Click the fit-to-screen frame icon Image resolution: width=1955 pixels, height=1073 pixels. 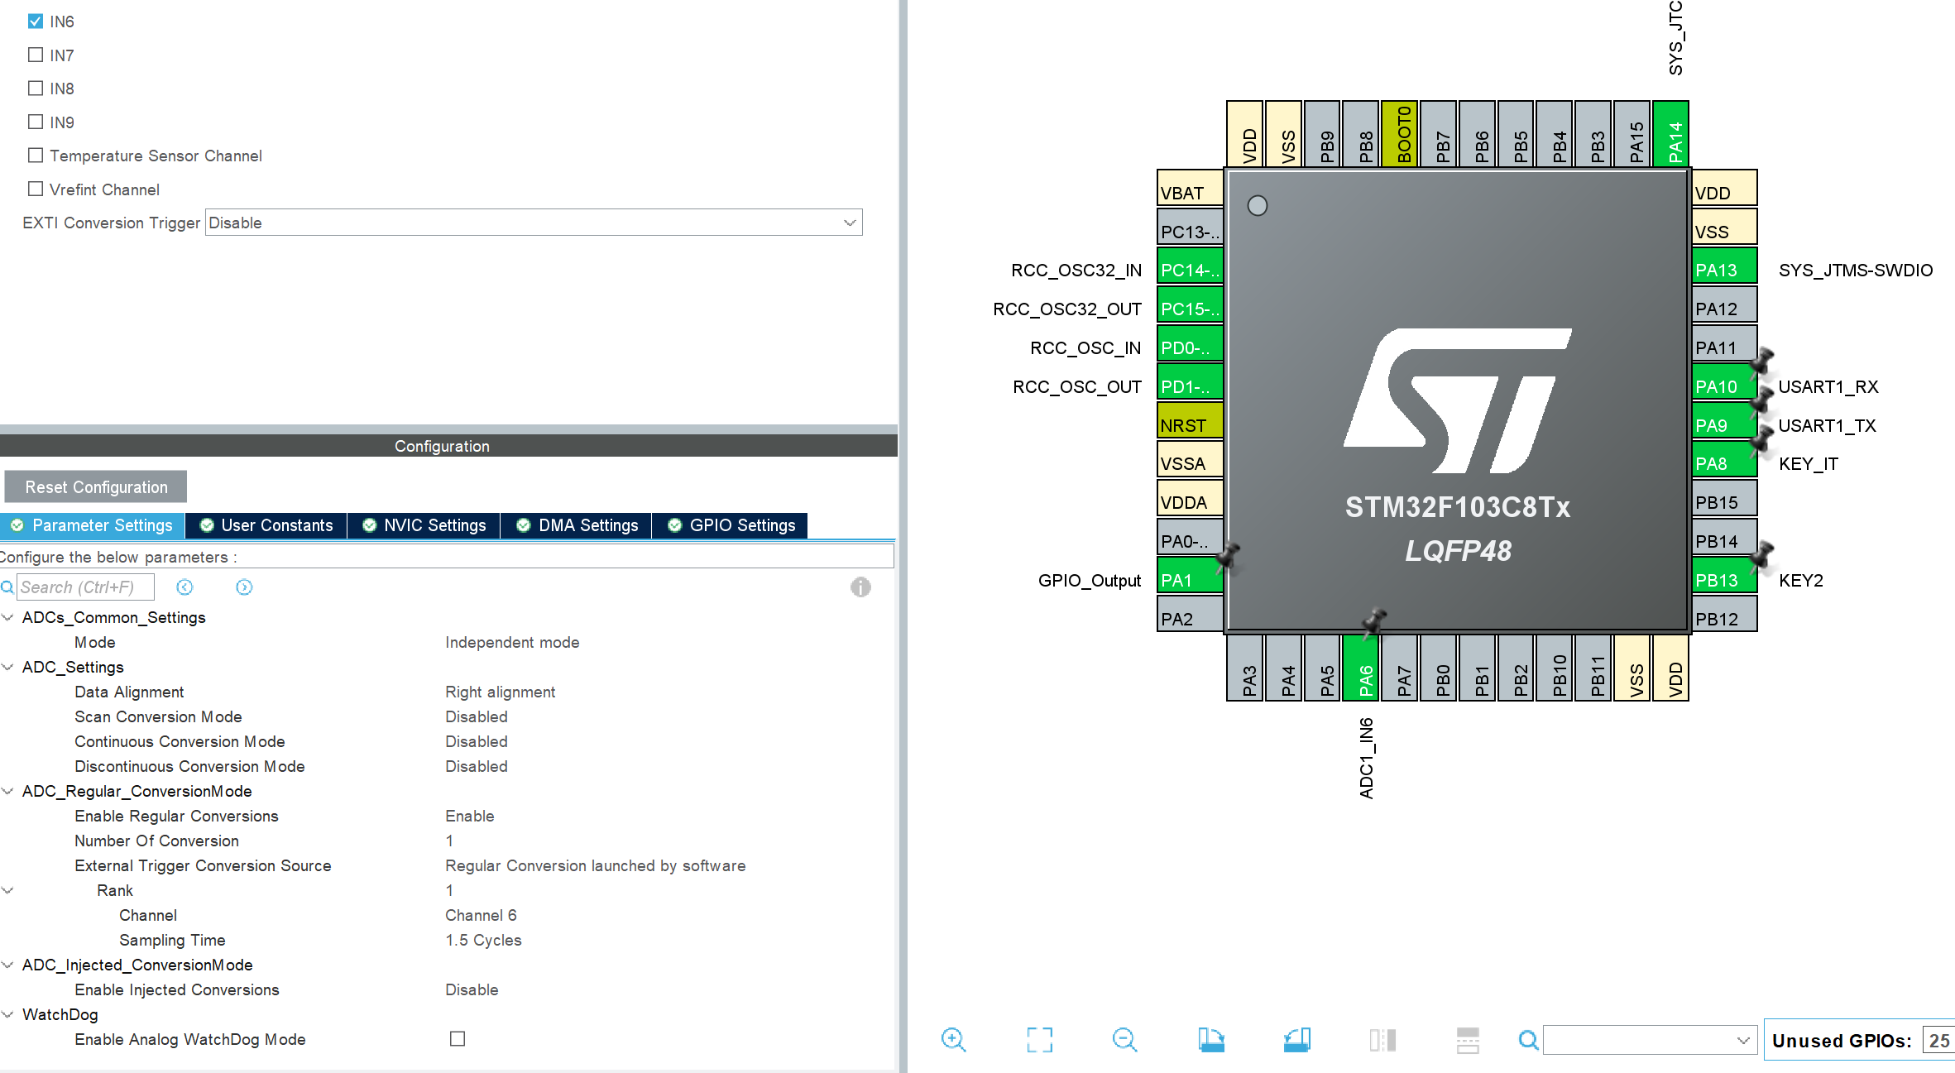[1039, 1040]
